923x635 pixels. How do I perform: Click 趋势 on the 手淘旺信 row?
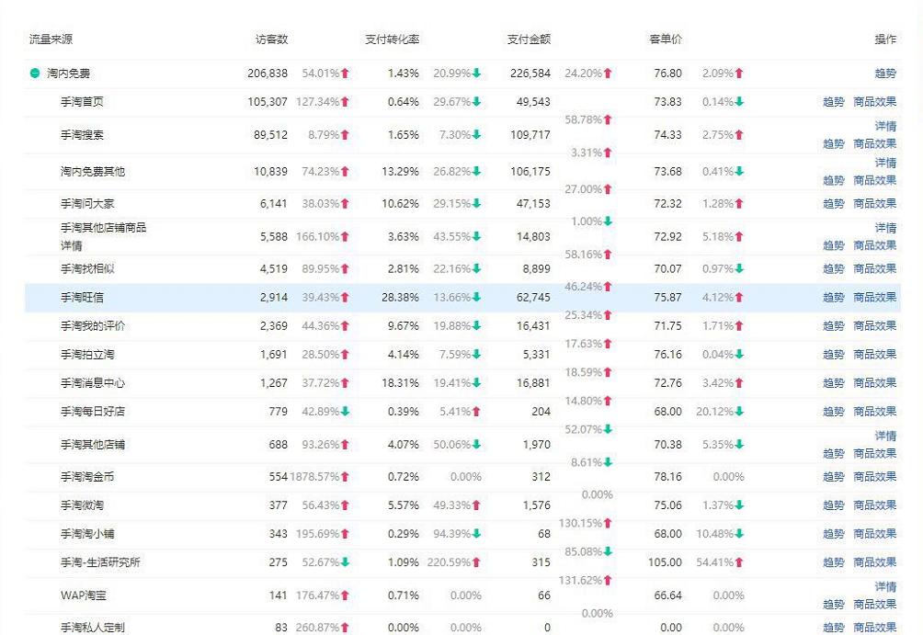[x=833, y=297]
